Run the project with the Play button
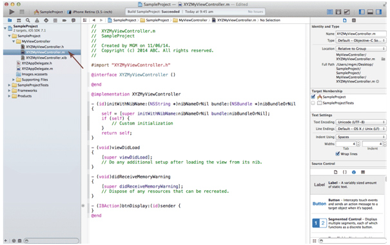390x245 pixels. [12, 12]
